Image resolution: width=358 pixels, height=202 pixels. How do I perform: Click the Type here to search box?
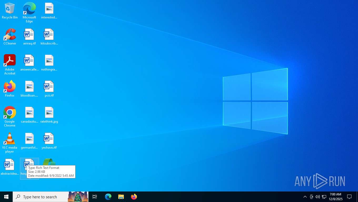[x=41, y=197]
